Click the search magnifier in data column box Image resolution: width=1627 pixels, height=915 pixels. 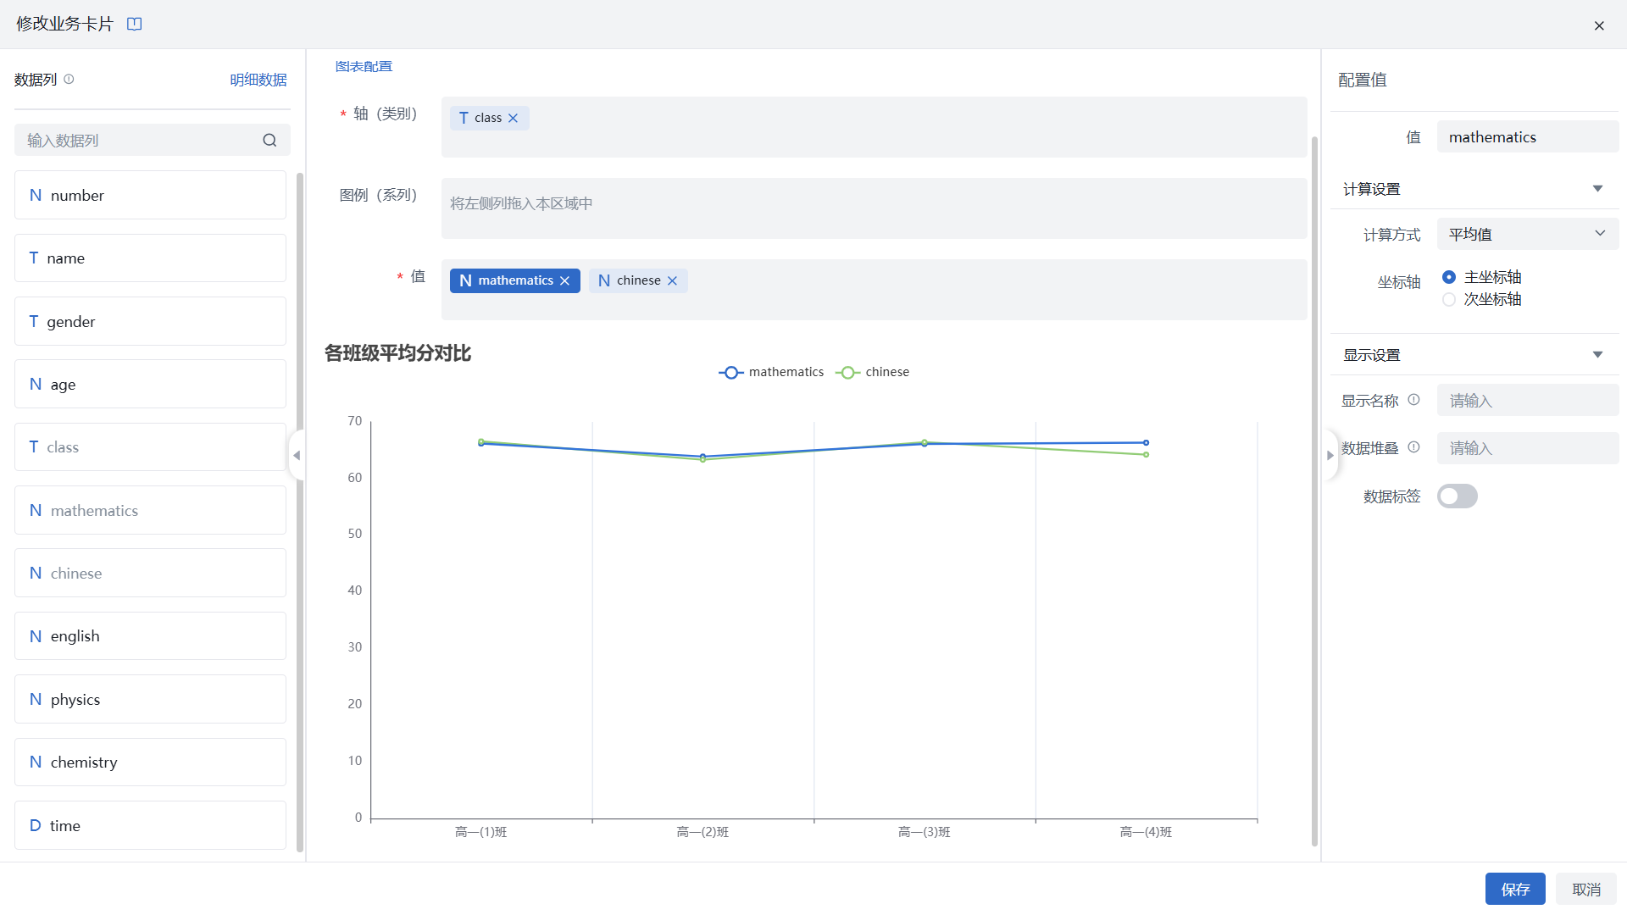pos(269,140)
